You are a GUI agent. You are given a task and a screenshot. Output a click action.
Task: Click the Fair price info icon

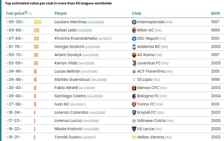tap(26, 12)
